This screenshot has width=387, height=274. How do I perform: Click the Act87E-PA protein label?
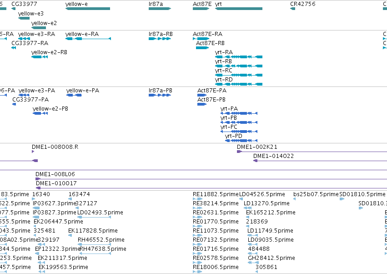212,91
